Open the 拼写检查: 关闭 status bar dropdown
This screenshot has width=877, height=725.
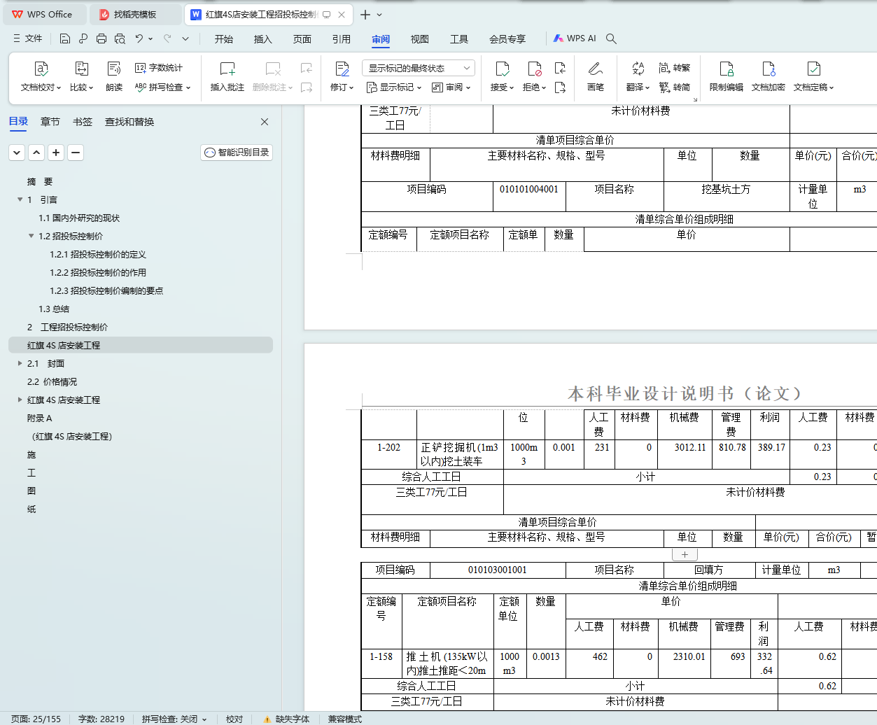coord(174,719)
